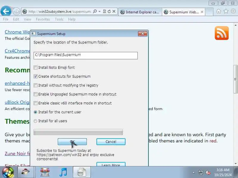Open the Supermium taskbar icon
The width and height of the screenshot is (238, 178).
(26, 172)
